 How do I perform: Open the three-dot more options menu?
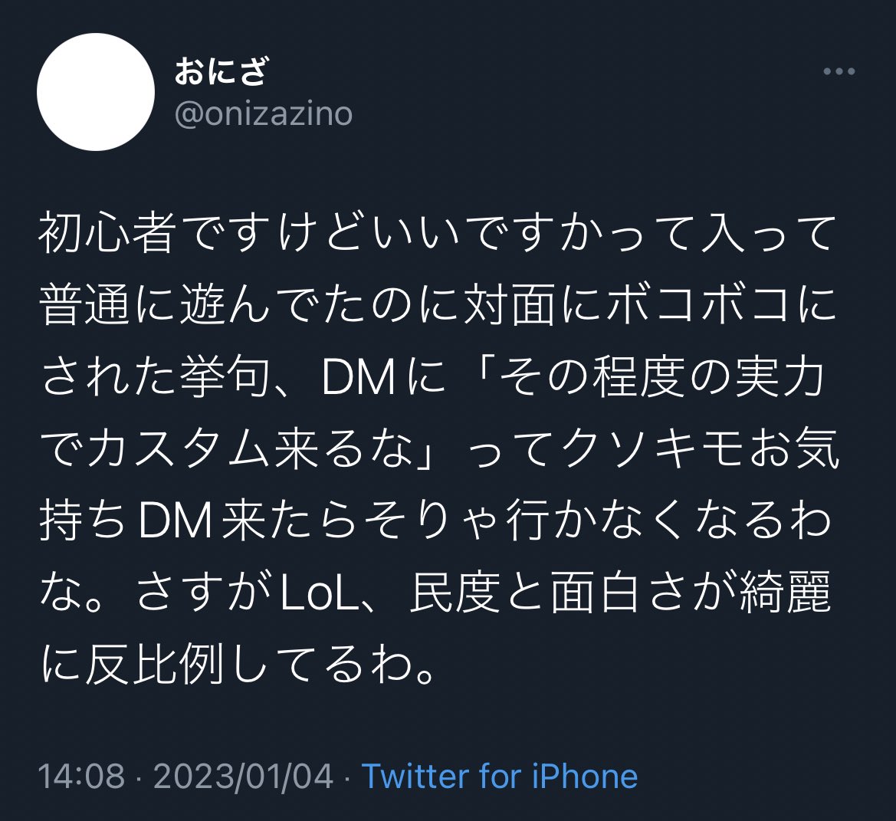839,71
